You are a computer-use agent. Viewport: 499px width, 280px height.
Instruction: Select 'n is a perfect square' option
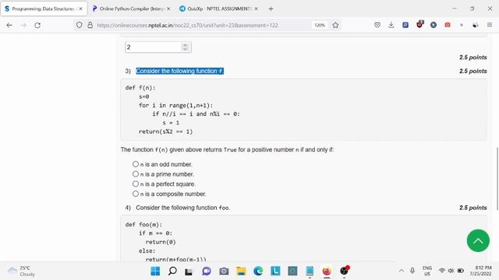(136, 184)
